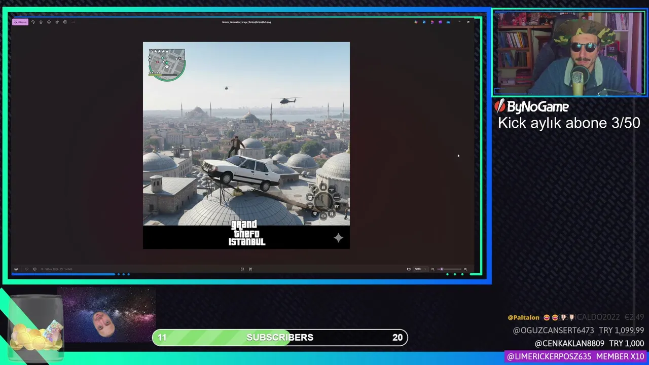Click the image dimensions text in status bar

(52, 269)
